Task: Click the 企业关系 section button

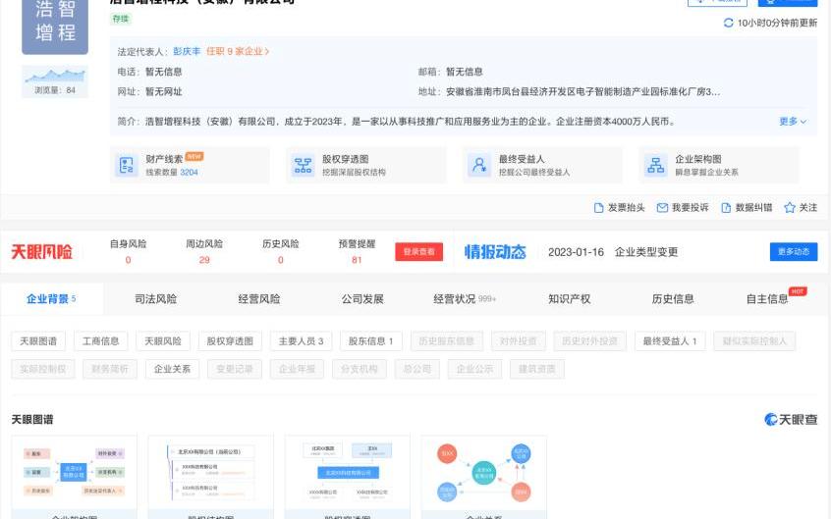Action: tap(172, 369)
